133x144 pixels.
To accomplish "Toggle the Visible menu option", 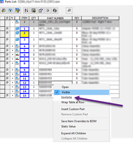I will [x=82, y=92].
